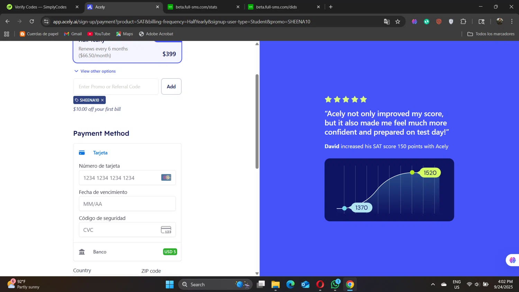This screenshot has width=519, height=292.
Task: Open File Explorer from taskbar
Action: (275, 284)
